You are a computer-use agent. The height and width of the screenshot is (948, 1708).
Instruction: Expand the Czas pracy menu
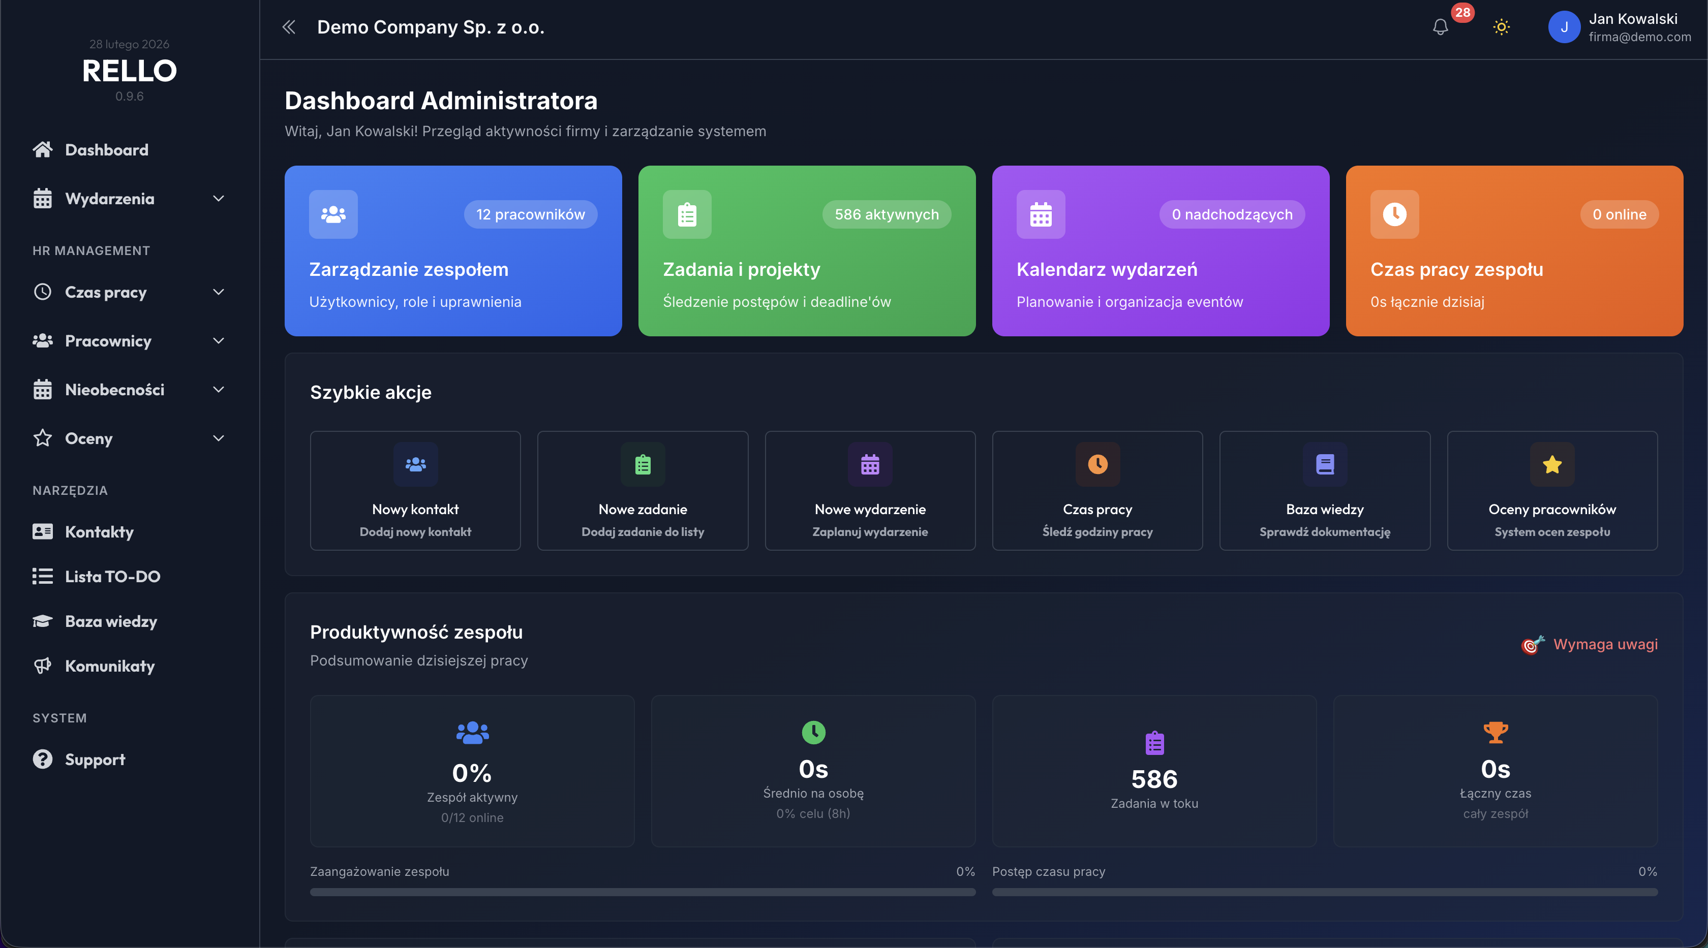coord(218,292)
